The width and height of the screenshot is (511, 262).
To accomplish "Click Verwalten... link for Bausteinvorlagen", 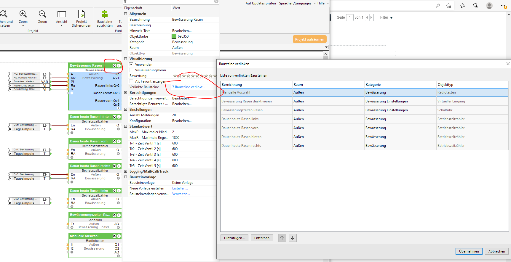I will [x=181, y=194].
